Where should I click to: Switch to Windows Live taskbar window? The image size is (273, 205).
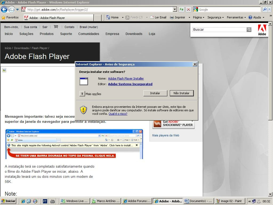coord(75,201)
